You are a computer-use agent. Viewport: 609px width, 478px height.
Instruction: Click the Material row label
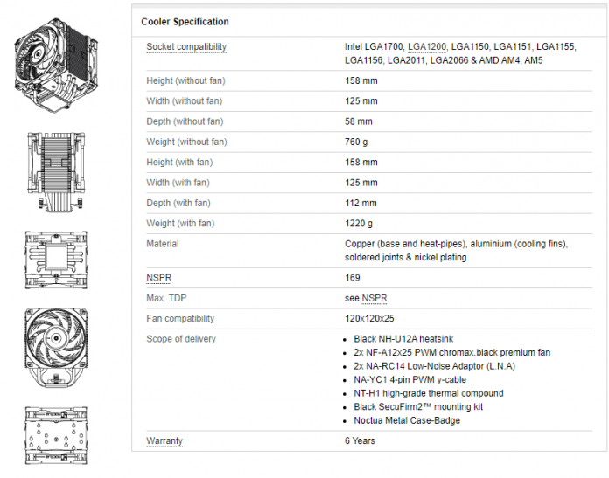(163, 244)
